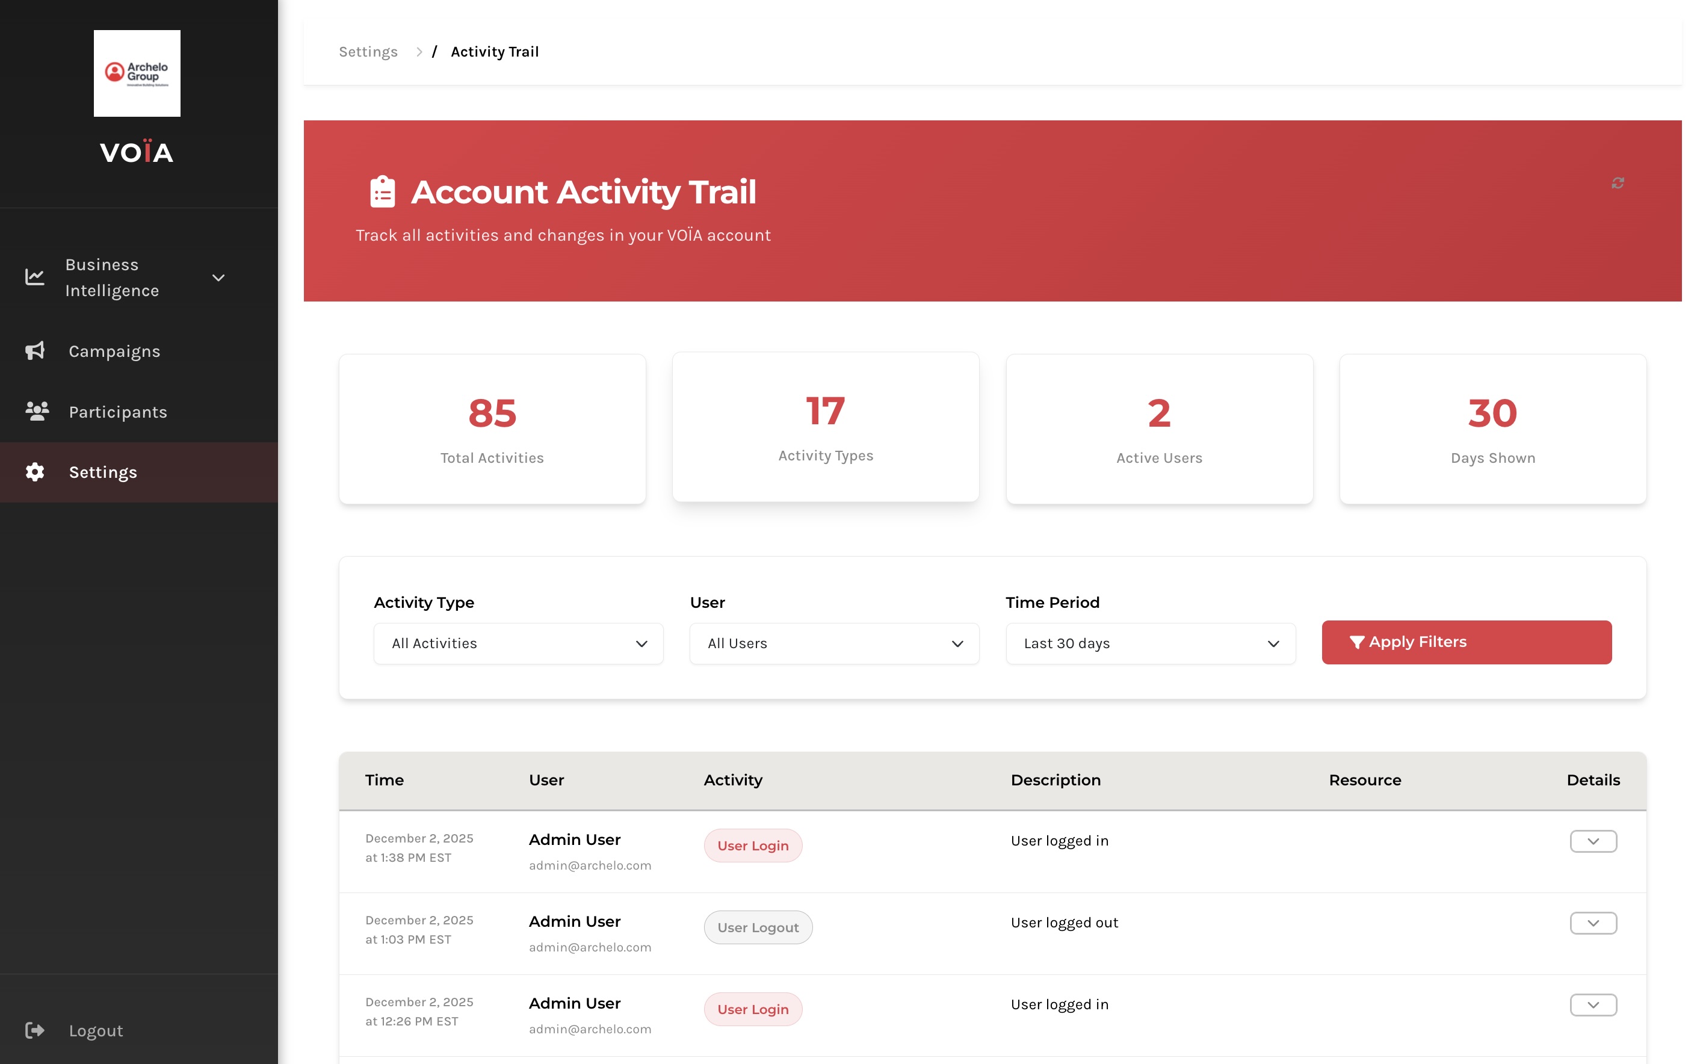Click the Participants people icon

37,411
